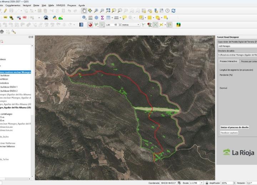Select the 'buldozer DUDA 1' layer
This screenshot has height=185, width=257.
pos(9,86)
